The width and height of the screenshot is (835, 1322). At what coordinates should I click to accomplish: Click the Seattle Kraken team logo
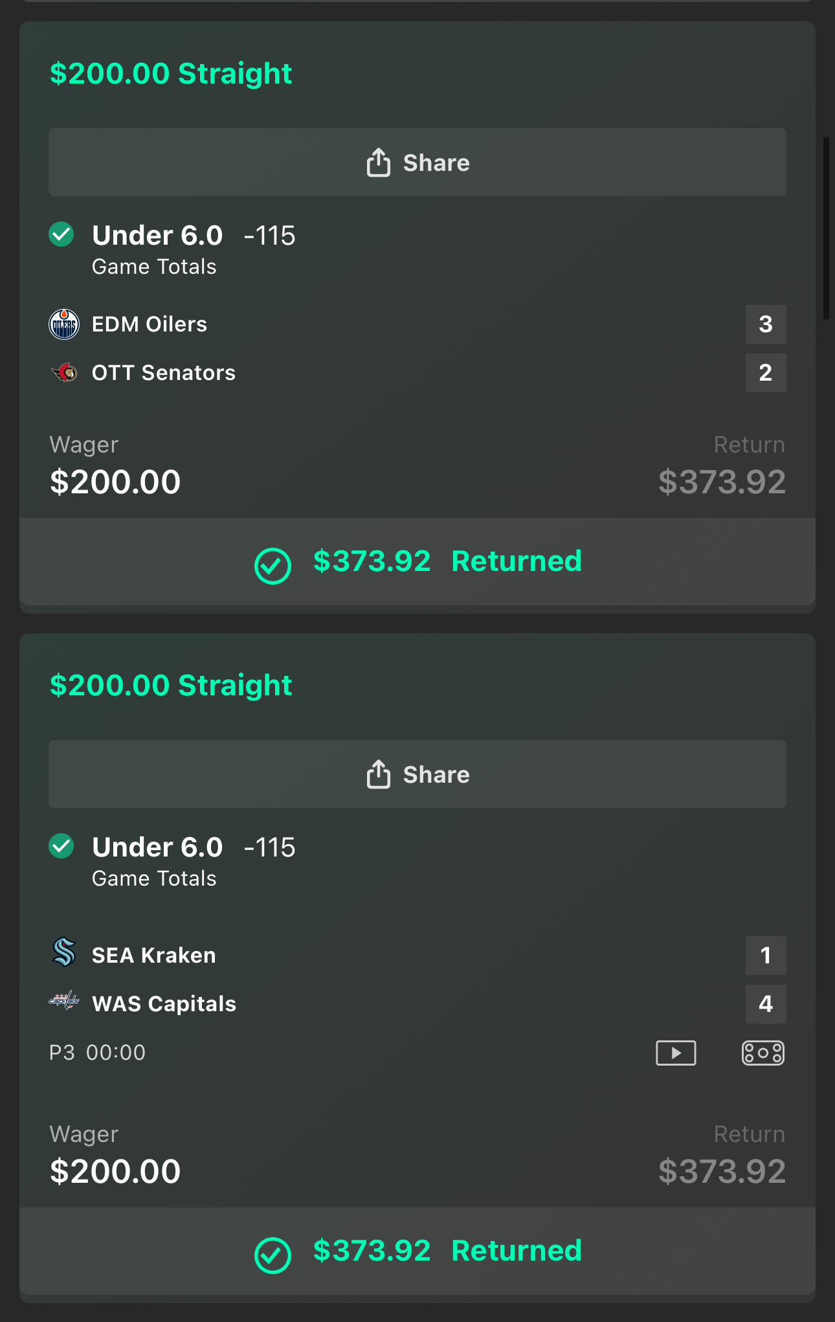[x=64, y=952]
